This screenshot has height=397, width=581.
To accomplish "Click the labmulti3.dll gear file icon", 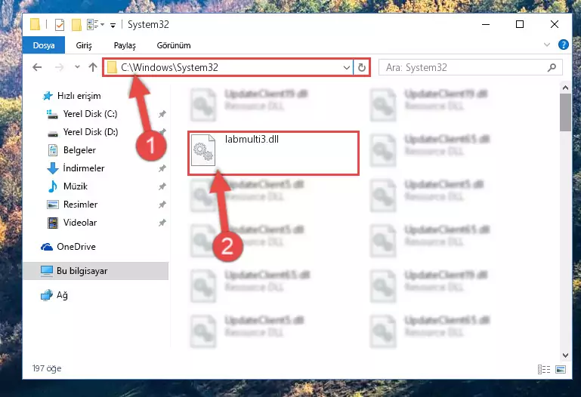I will coord(203,151).
